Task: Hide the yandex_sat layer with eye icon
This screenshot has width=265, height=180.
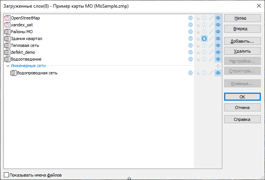Action: (x=218, y=25)
